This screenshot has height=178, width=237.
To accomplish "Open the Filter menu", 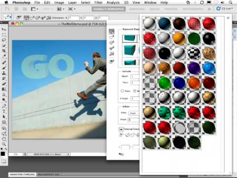I will 98,2.
